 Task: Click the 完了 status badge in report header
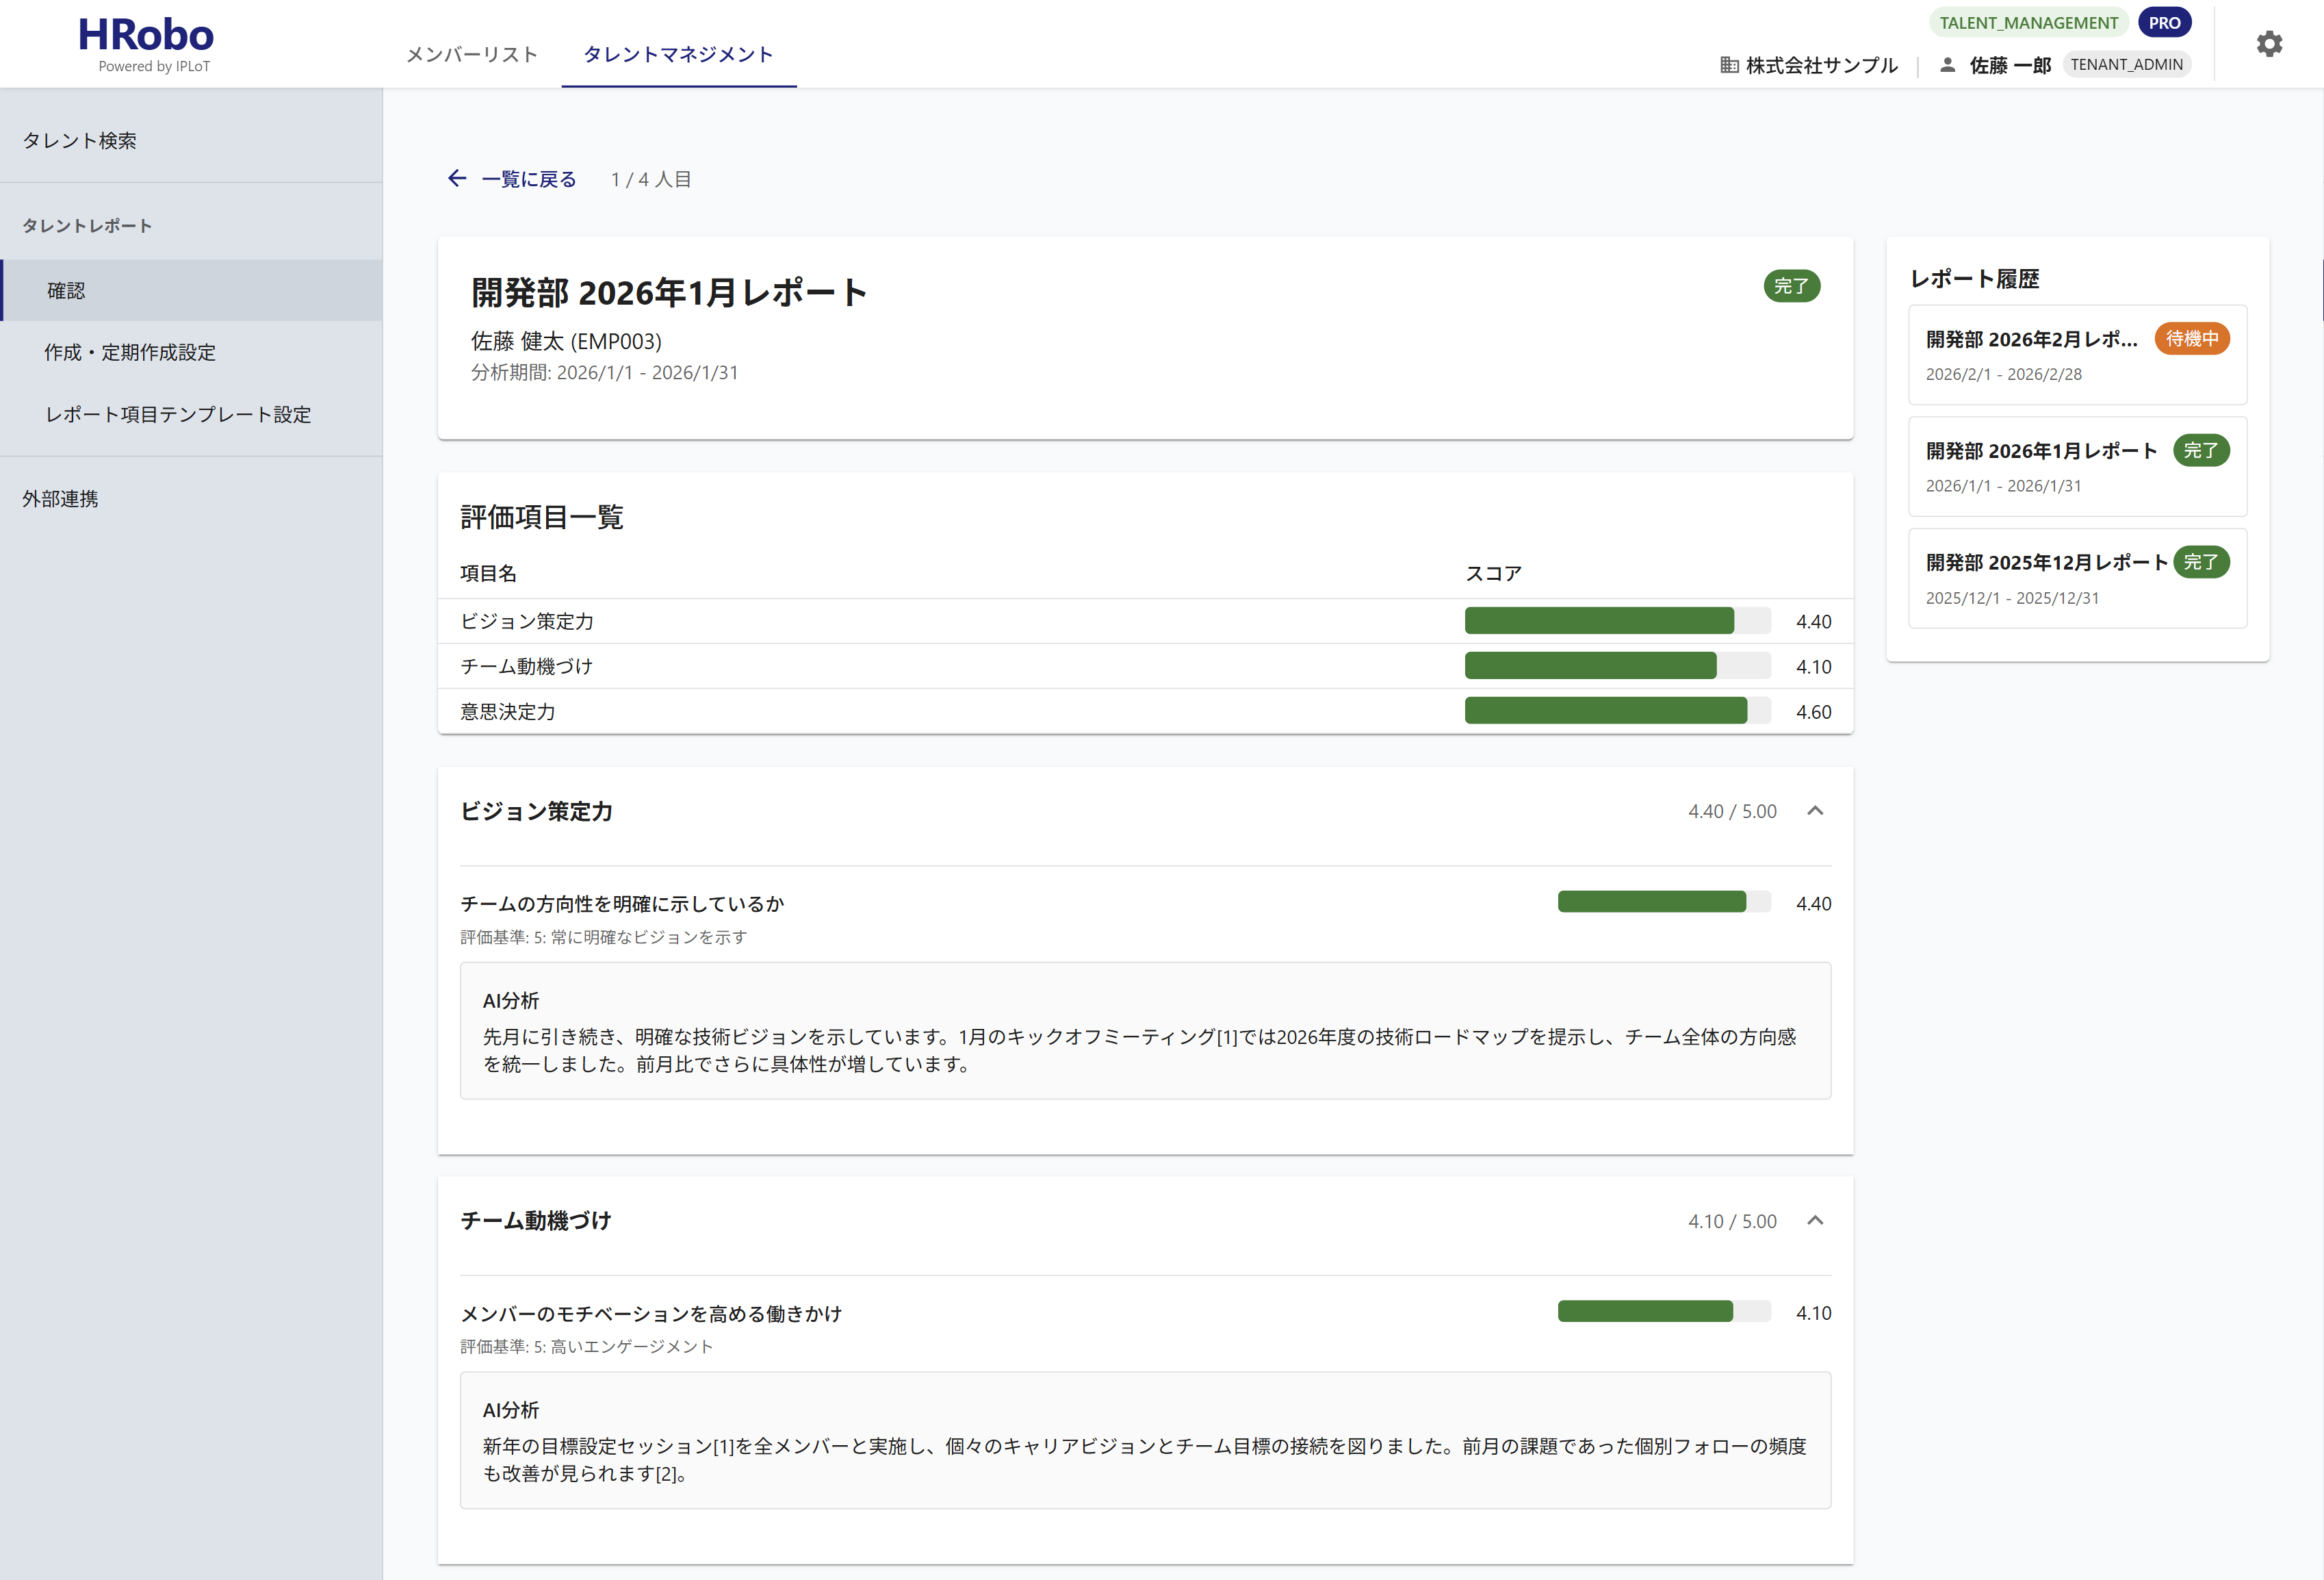[1791, 286]
